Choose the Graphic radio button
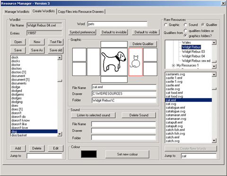 (x=166, y=25)
